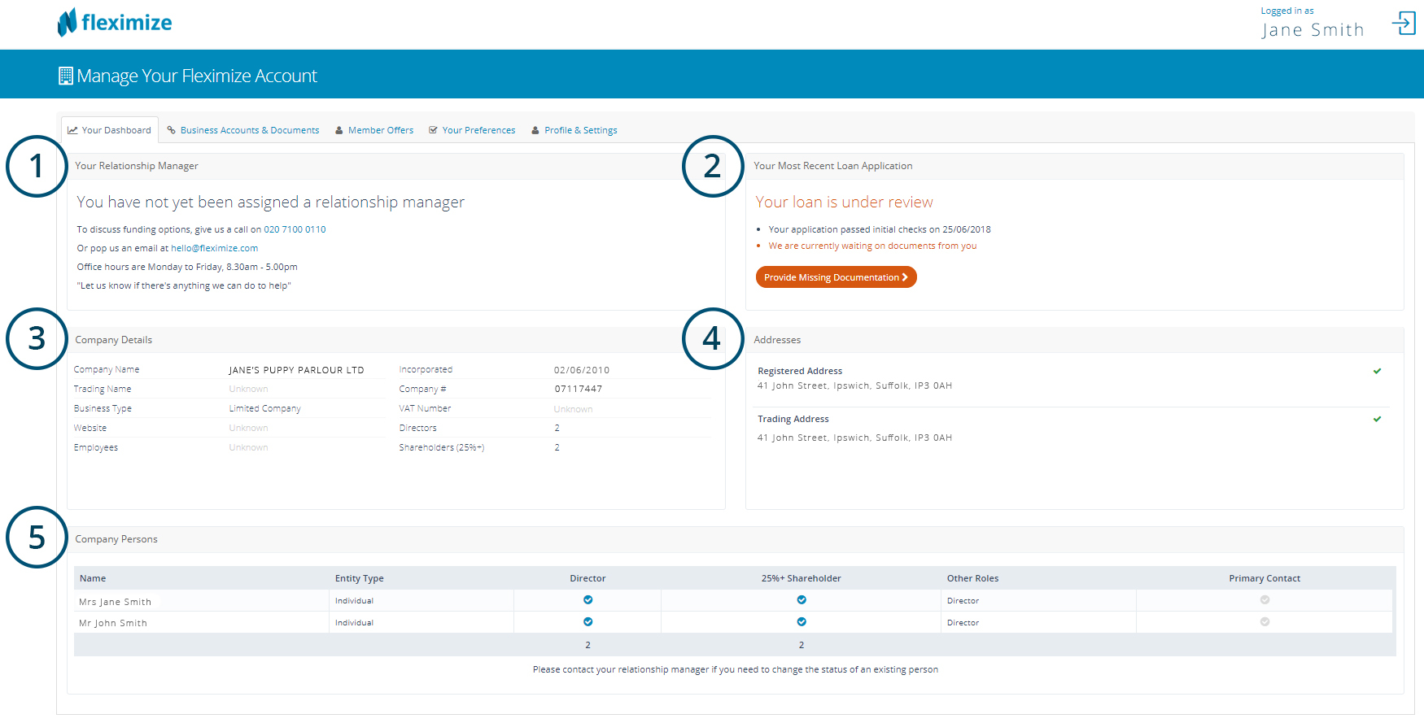Viewport: 1424px width, 723px height.
Task: Click the Trading Name Unknown value
Action: (248, 390)
